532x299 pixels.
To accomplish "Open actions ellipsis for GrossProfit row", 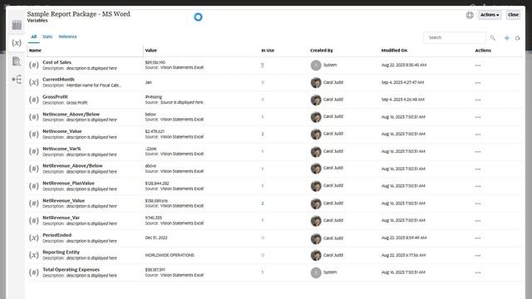I will pyautogui.click(x=478, y=100).
